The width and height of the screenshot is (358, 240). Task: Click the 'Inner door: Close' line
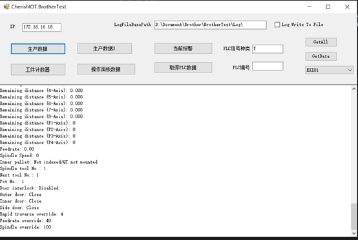tap(21, 201)
